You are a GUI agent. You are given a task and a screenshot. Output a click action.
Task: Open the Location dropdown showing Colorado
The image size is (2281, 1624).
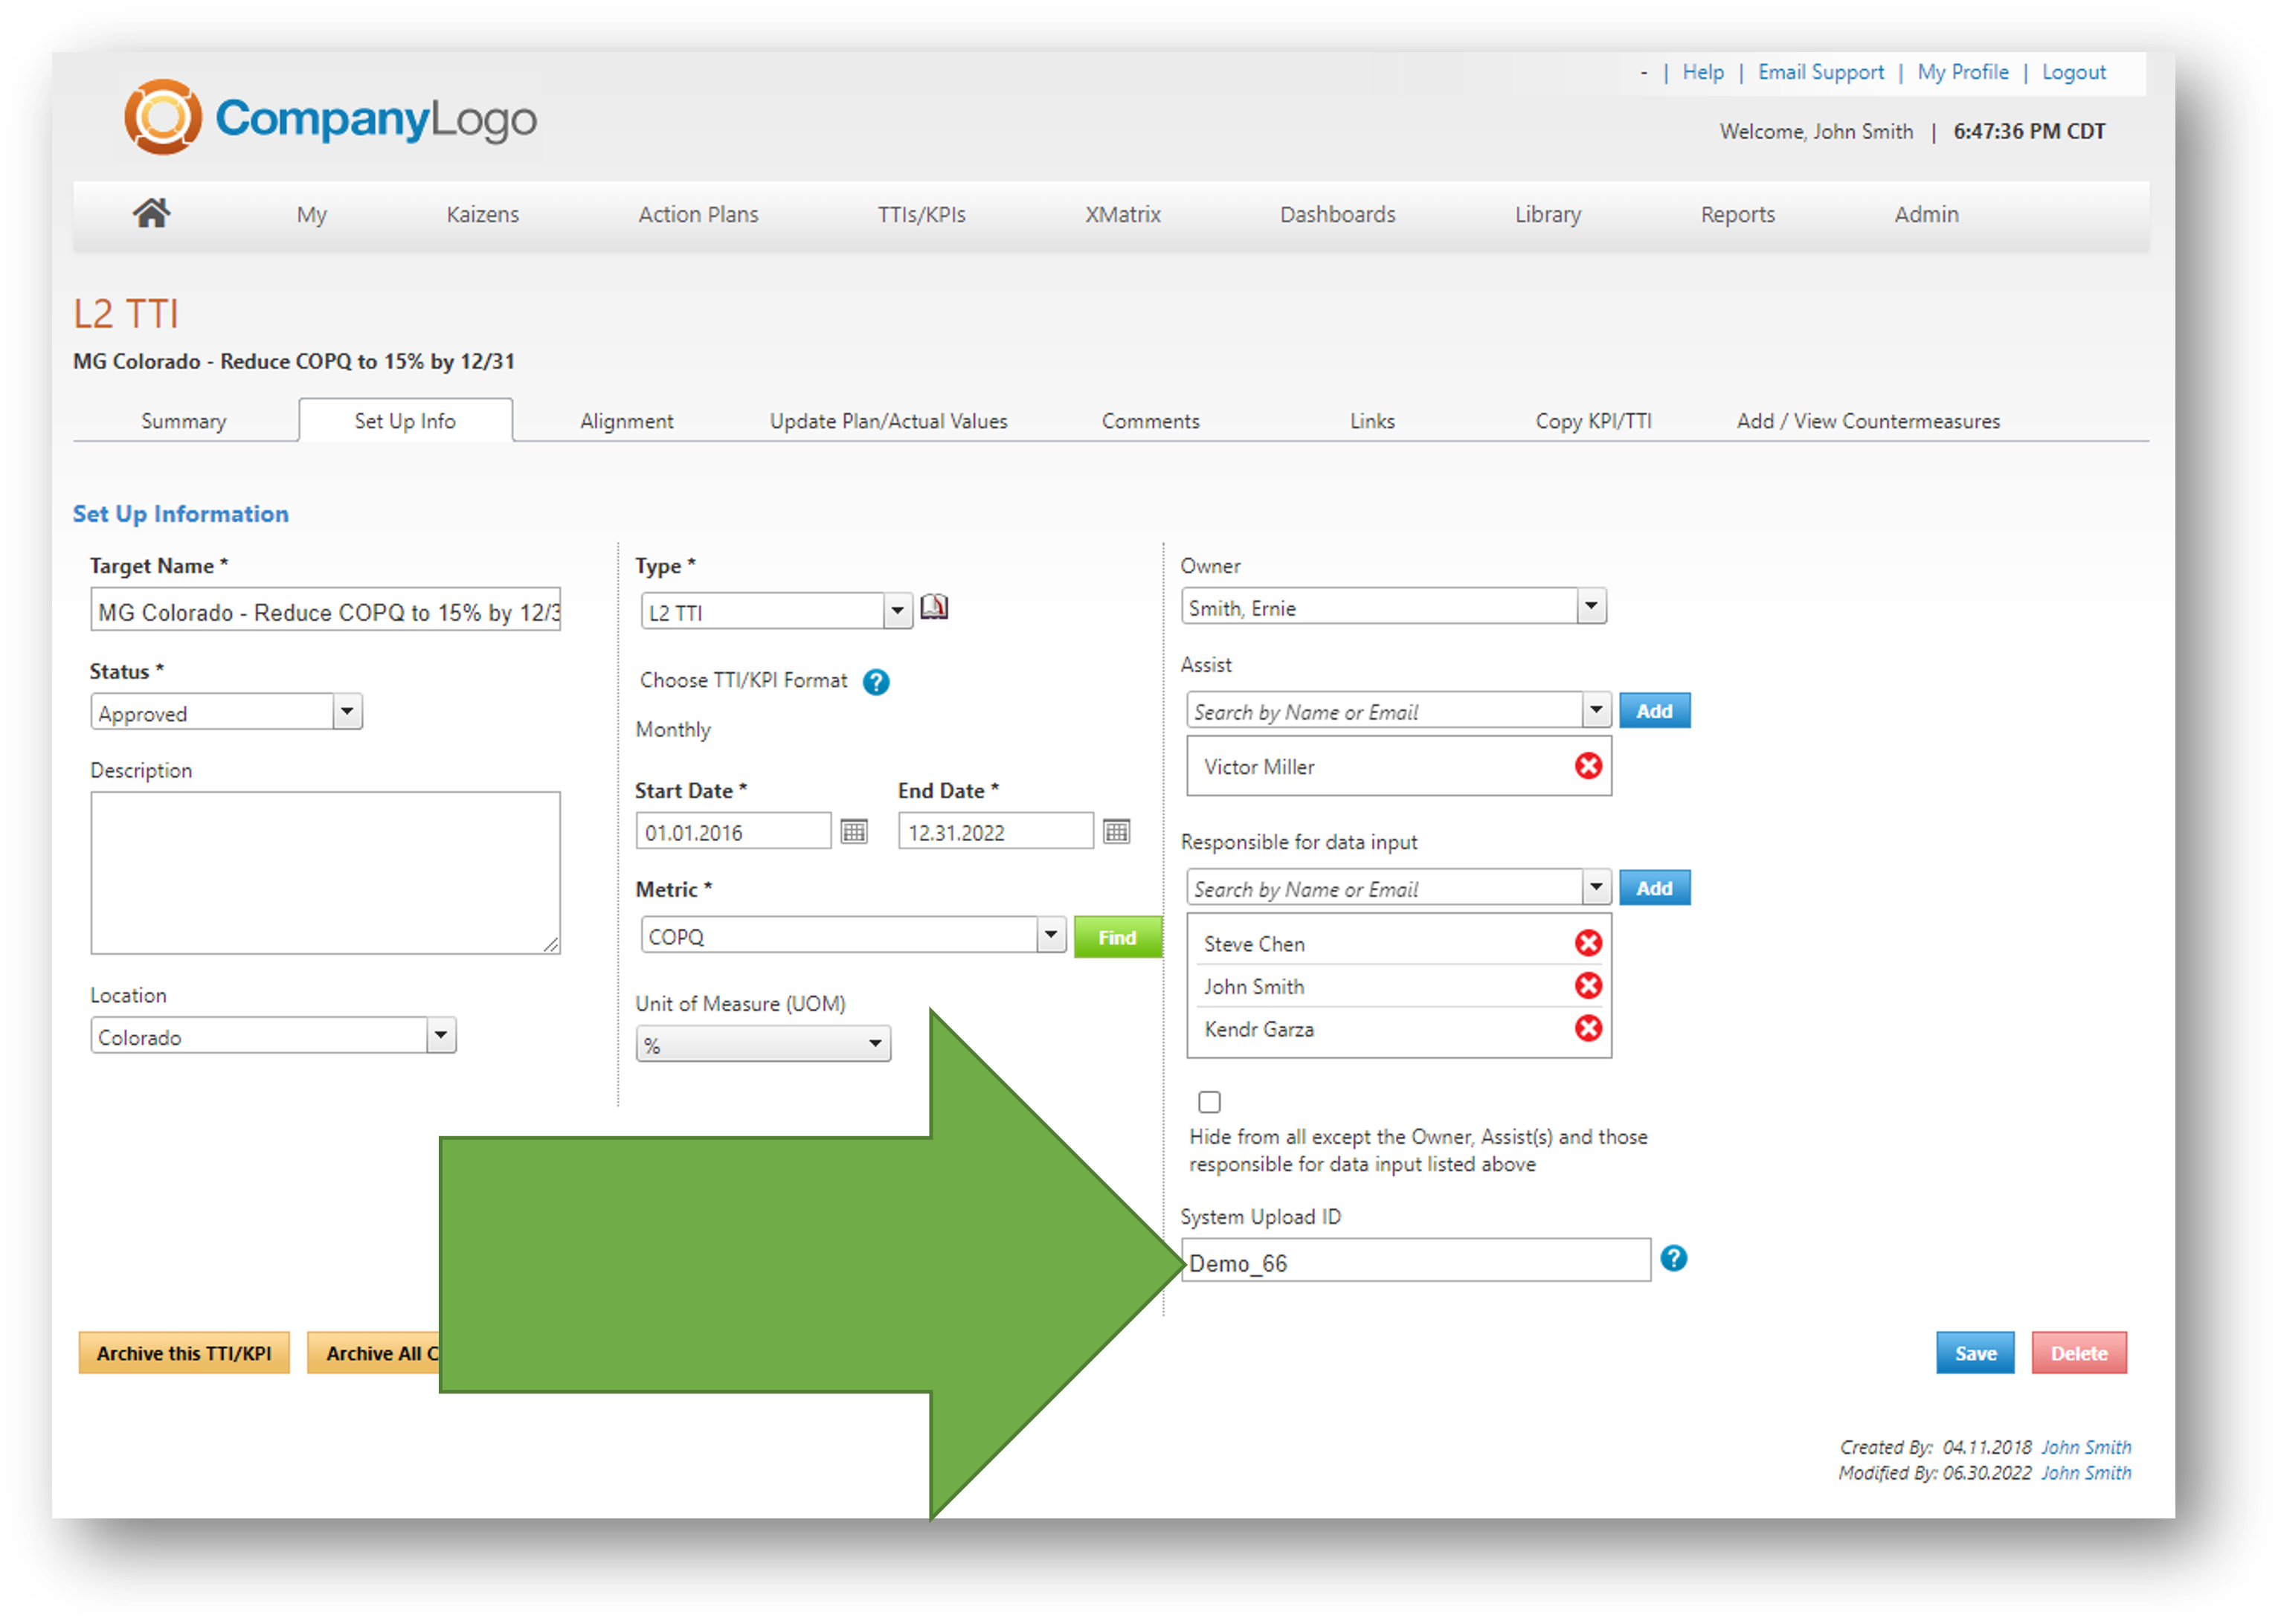click(x=440, y=1035)
